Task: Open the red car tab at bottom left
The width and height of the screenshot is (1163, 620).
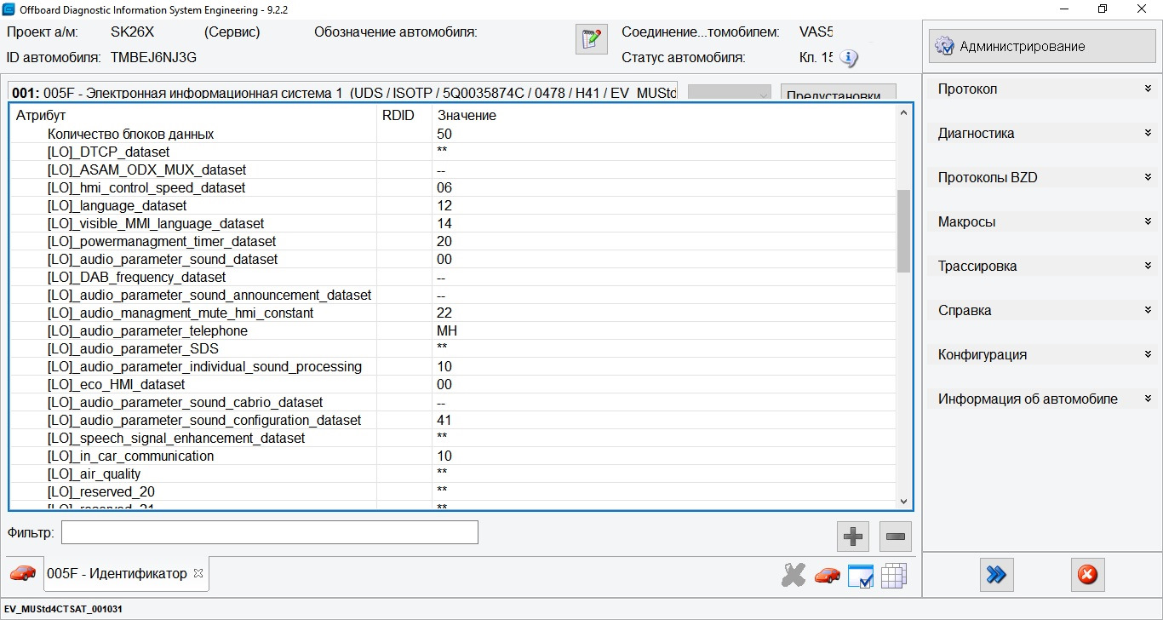Action: pyautogui.click(x=23, y=573)
